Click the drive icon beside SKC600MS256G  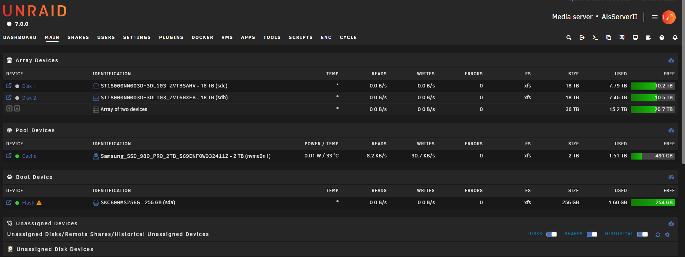tap(96, 203)
